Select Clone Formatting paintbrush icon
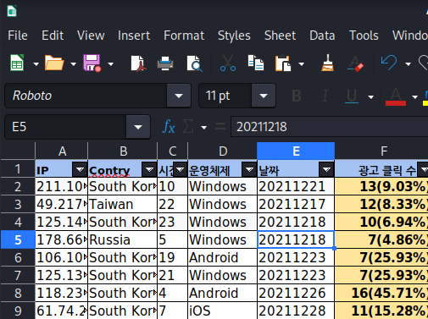This screenshot has width=428, height=319. point(327,63)
